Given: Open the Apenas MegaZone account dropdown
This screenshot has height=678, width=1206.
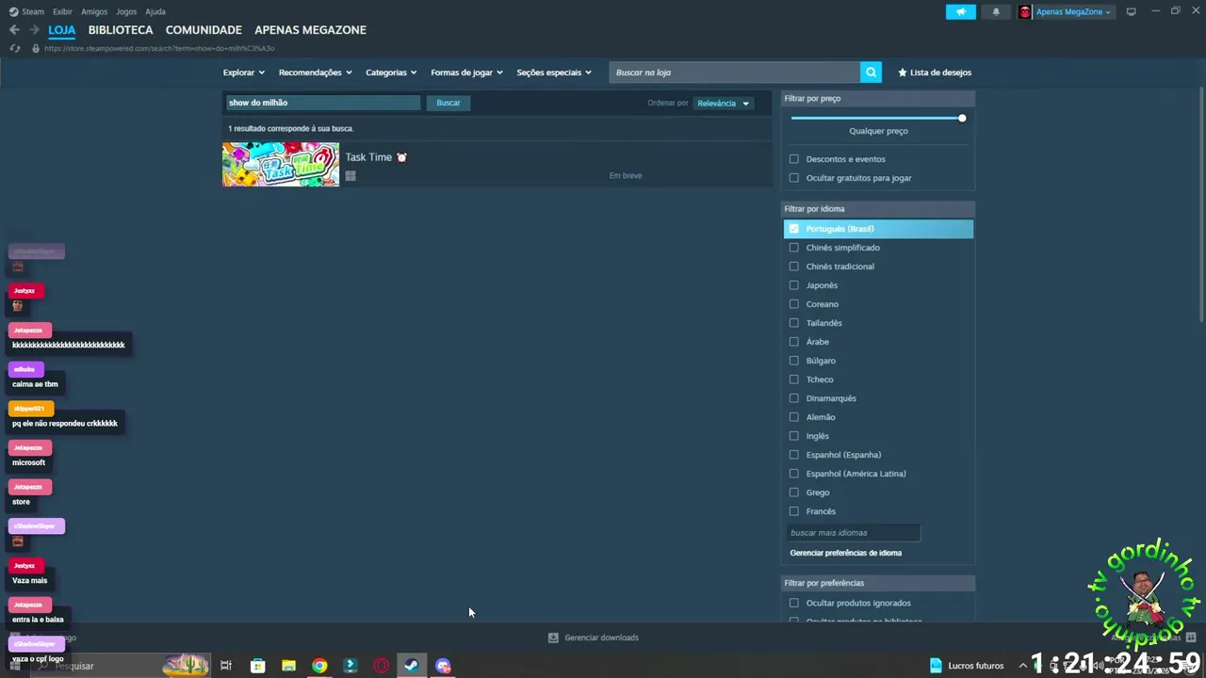Looking at the screenshot, I should click(1073, 11).
